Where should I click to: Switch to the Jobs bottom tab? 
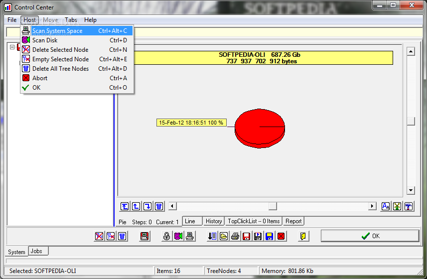click(38, 251)
